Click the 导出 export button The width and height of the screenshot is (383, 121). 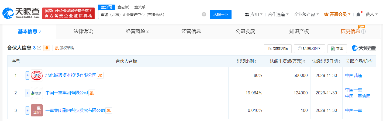[337, 48]
